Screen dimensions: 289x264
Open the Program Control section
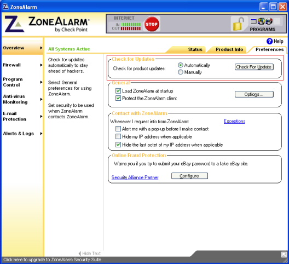pyautogui.click(x=13, y=82)
